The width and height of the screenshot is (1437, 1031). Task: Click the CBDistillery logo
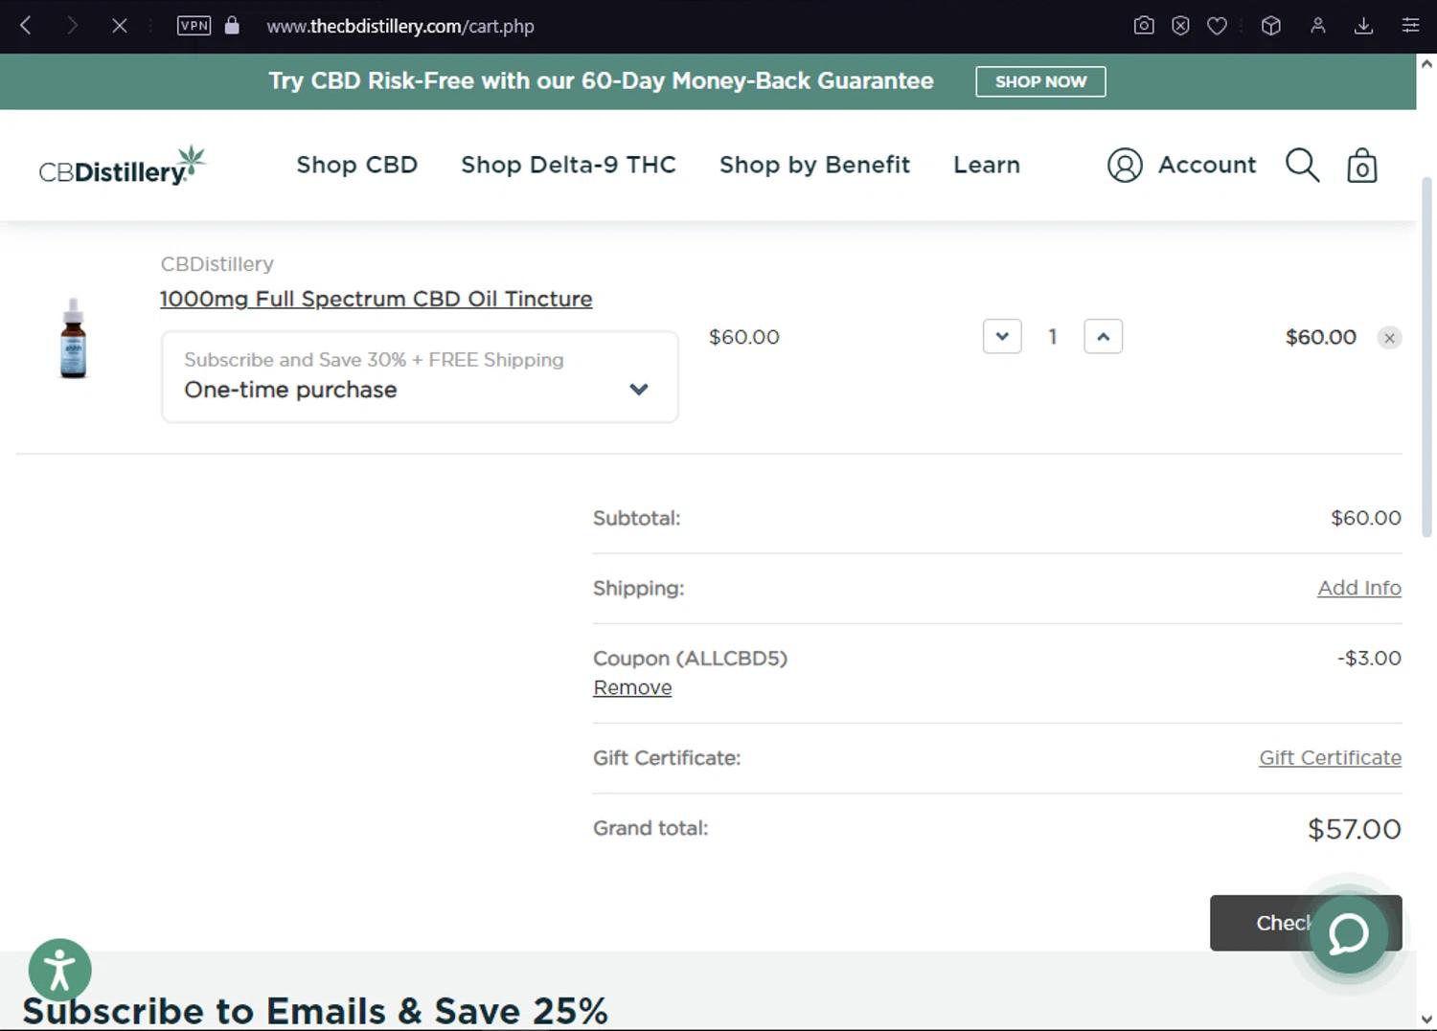[122, 166]
